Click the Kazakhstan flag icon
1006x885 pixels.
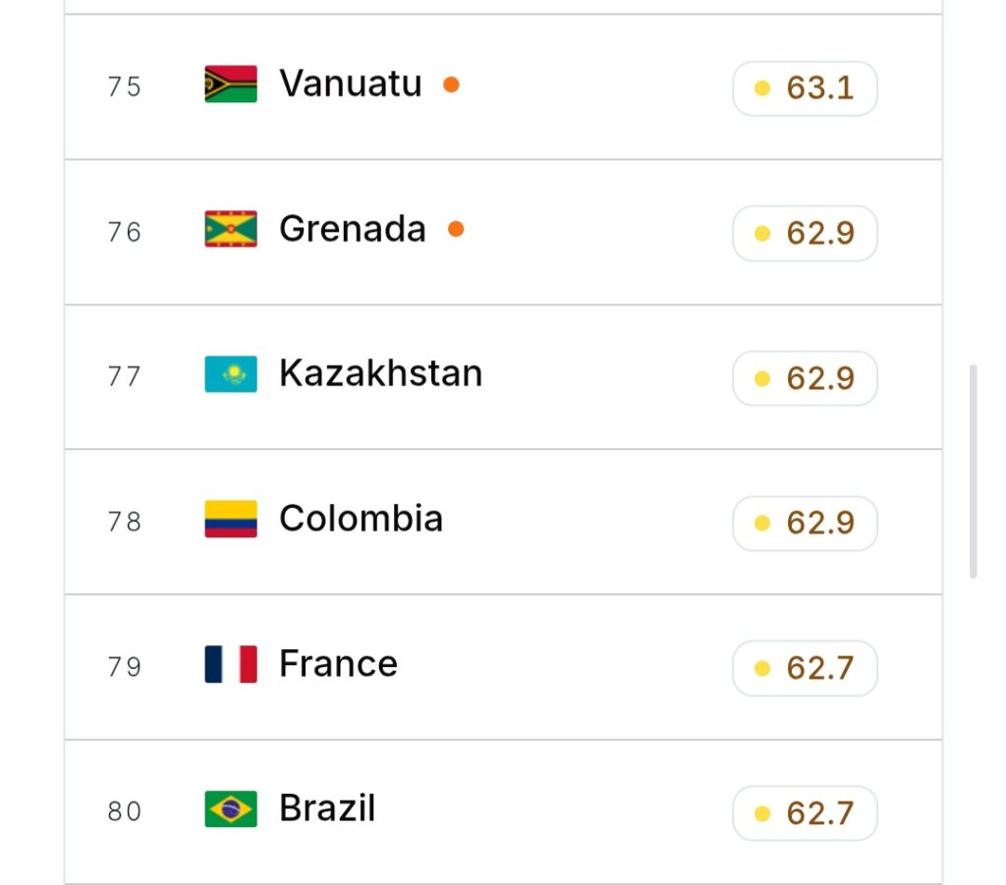231,374
